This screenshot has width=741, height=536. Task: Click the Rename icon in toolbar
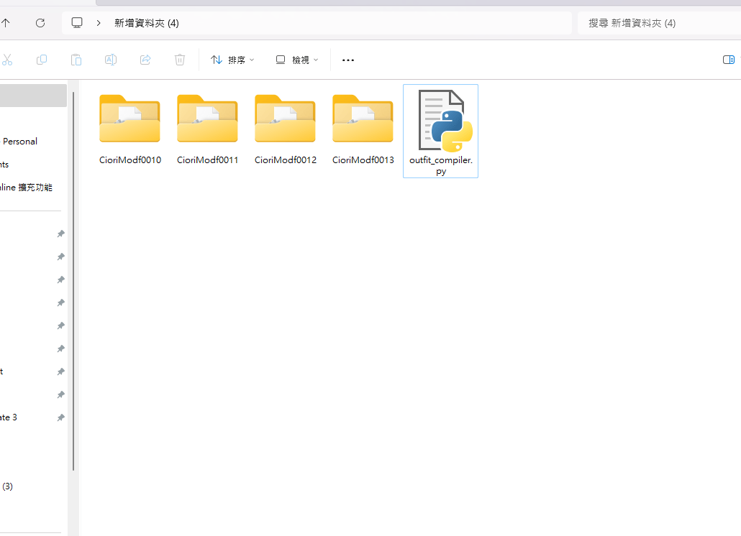[111, 60]
